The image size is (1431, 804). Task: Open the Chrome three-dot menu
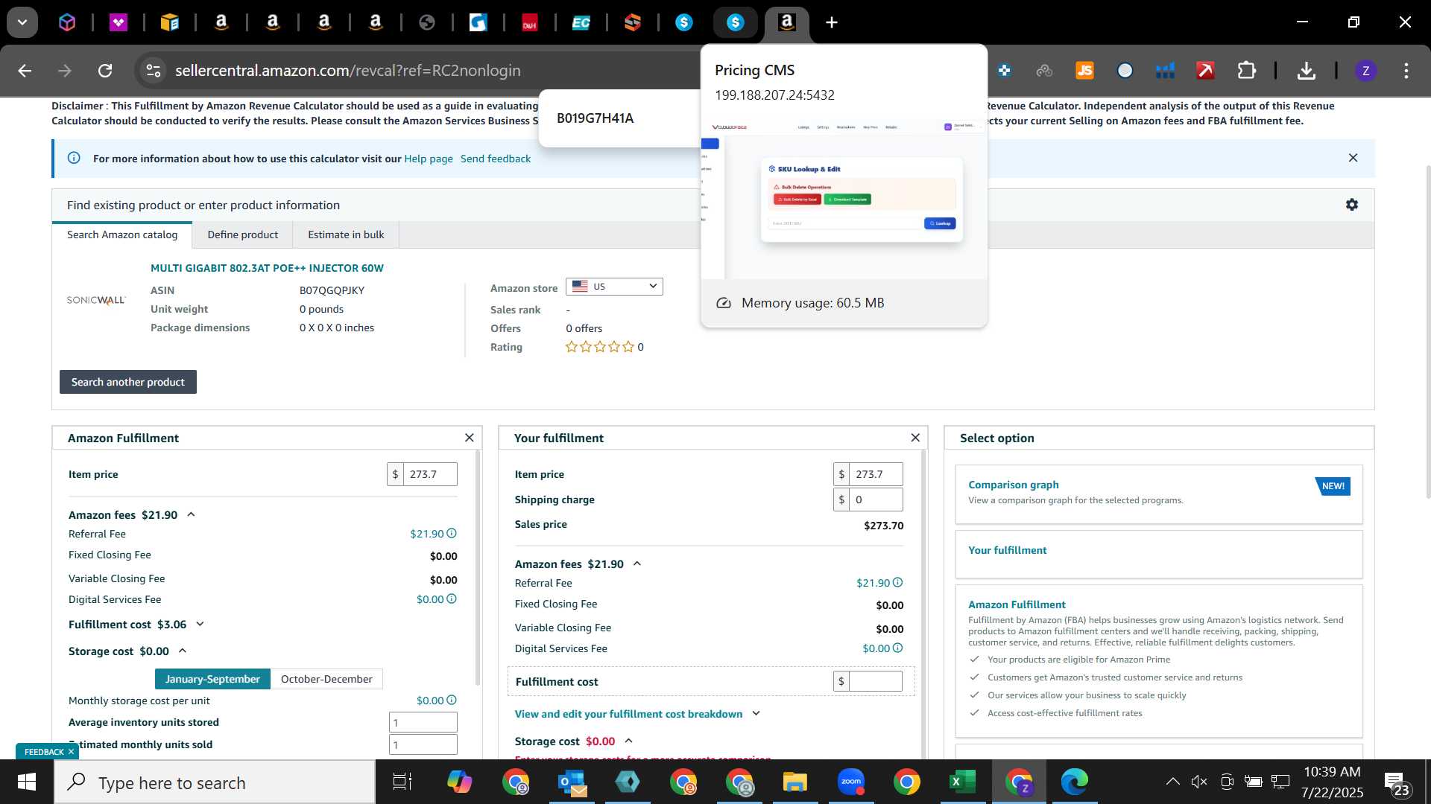click(1406, 71)
